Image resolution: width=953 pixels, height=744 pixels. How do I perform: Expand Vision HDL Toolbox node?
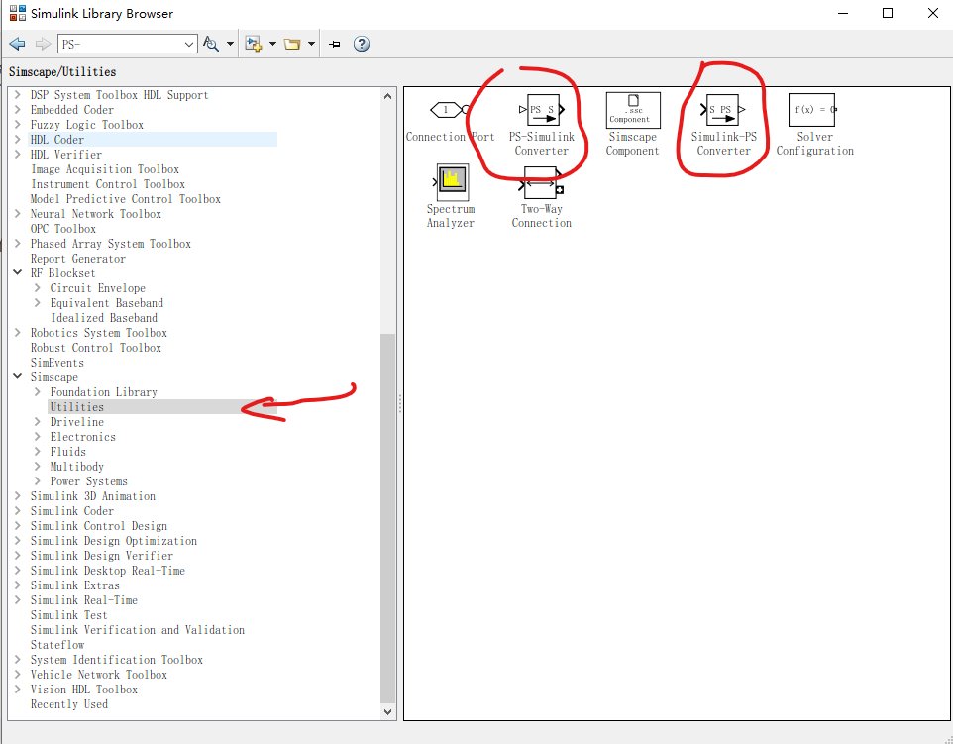(18, 690)
